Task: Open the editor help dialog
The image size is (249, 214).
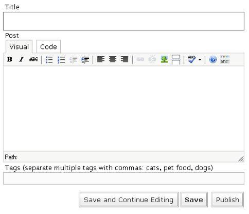Action: coord(213,60)
